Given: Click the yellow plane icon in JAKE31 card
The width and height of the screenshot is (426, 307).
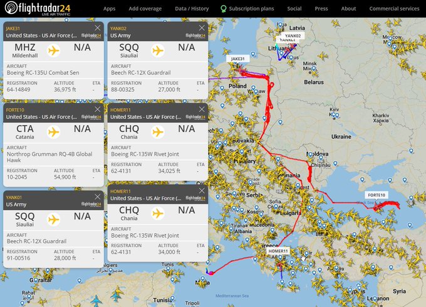Looking at the screenshot, I should 53,51.
